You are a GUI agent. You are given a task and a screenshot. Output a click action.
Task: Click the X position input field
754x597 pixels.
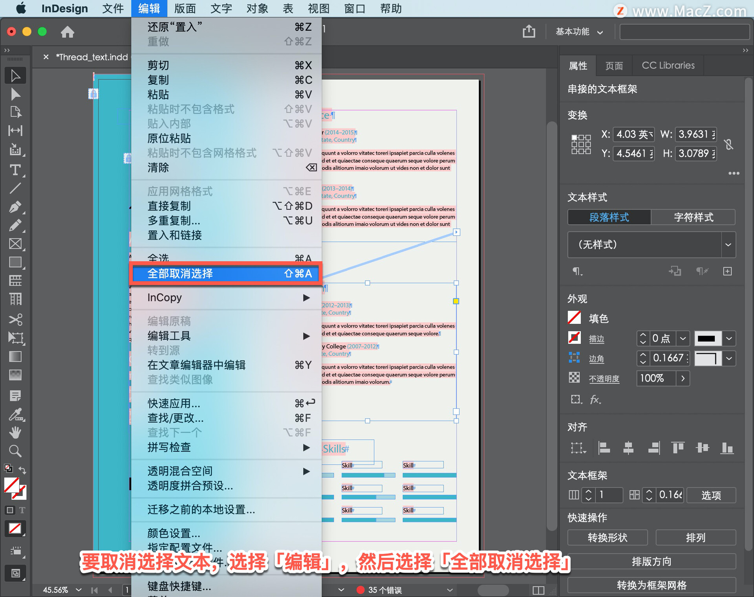pyautogui.click(x=634, y=134)
